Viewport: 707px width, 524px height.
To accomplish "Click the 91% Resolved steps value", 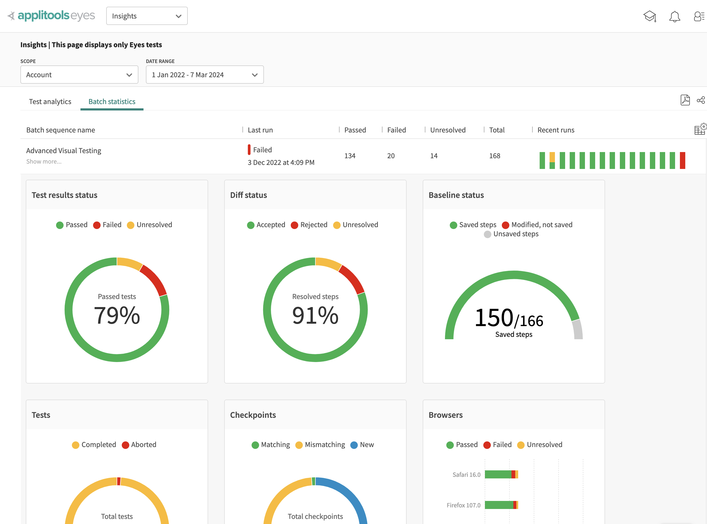I will point(315,315).
